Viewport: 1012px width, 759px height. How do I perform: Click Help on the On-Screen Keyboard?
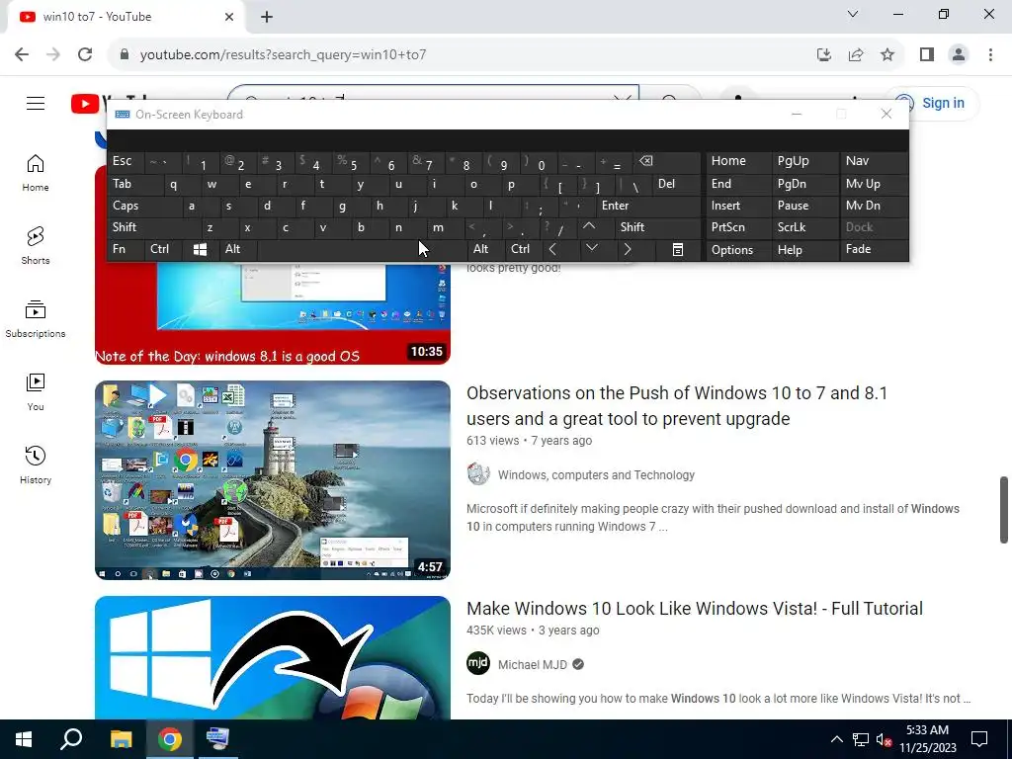point(804,250)
